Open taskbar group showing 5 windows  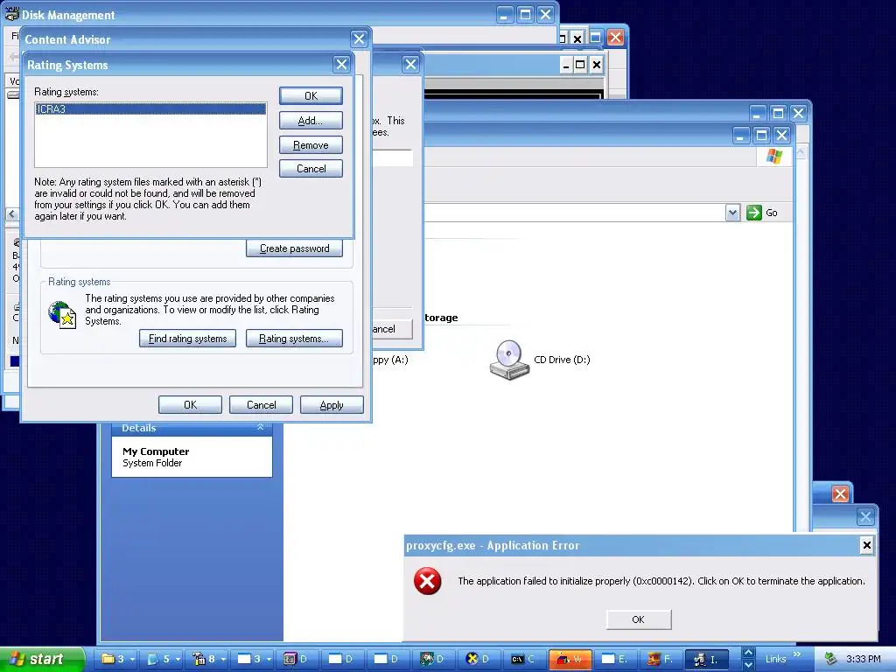coord(164,659)
